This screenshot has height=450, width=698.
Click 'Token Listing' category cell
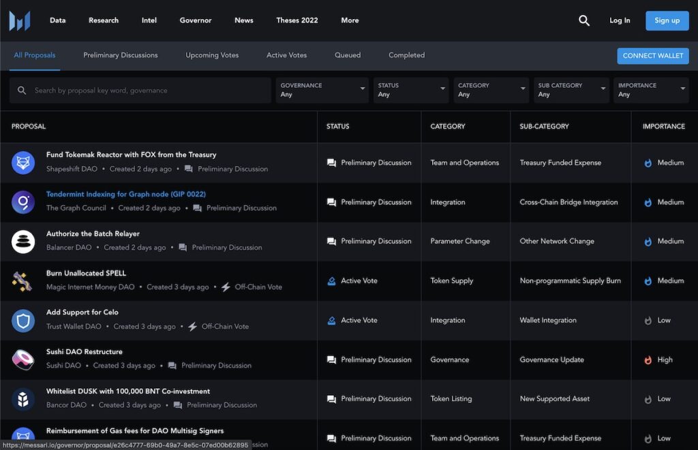(451, 399)
